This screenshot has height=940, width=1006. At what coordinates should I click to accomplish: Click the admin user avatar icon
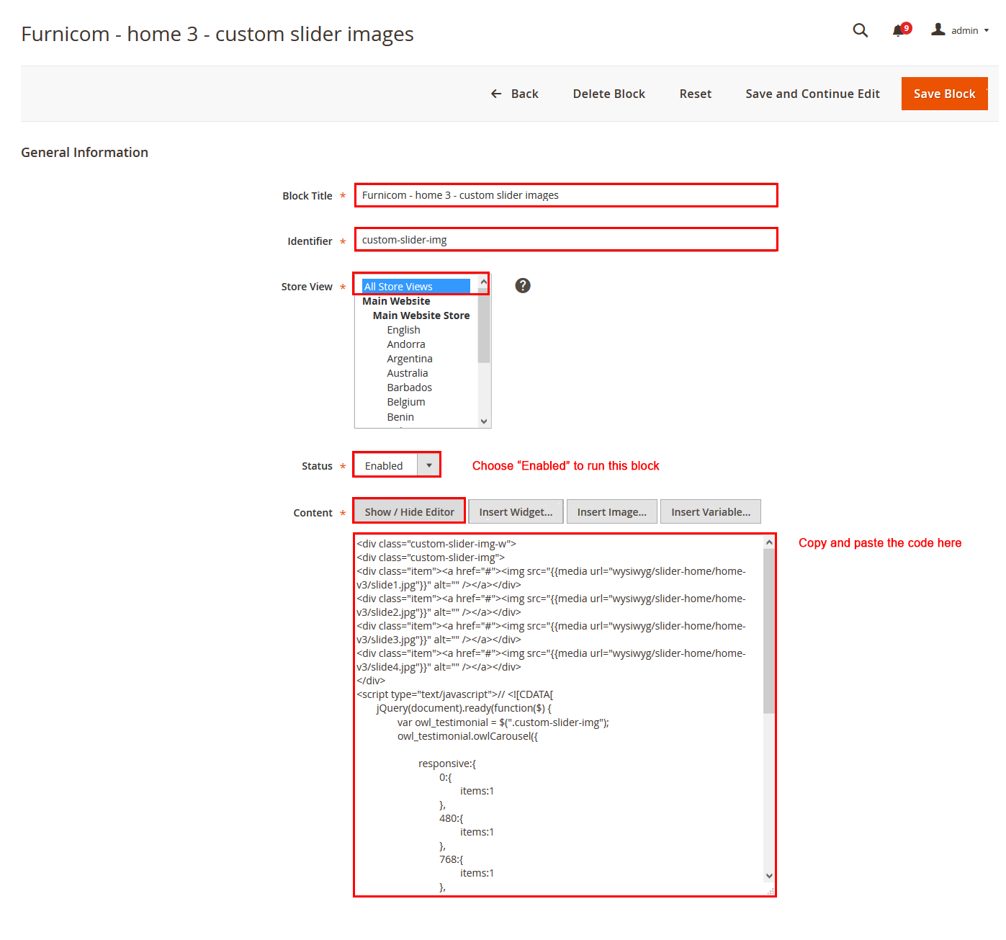pos(938,30)
